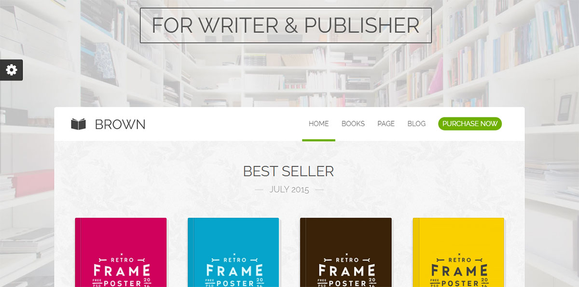
Task: Click the BROWN site title
Action: point(120,124)
